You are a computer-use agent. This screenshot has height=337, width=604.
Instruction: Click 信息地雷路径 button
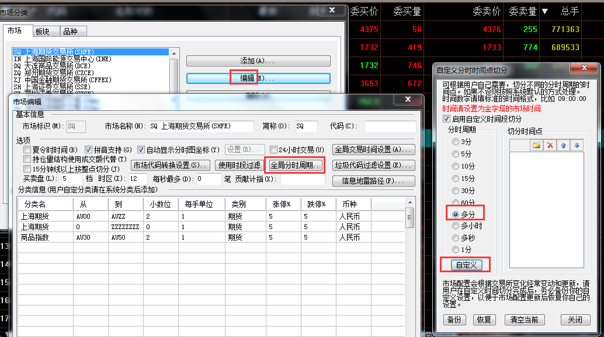tap(374, 181)
